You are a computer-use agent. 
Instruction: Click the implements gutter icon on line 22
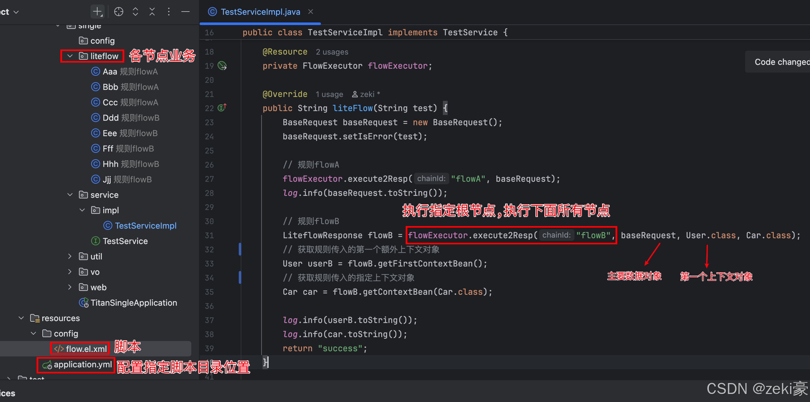tap(222, 108)
